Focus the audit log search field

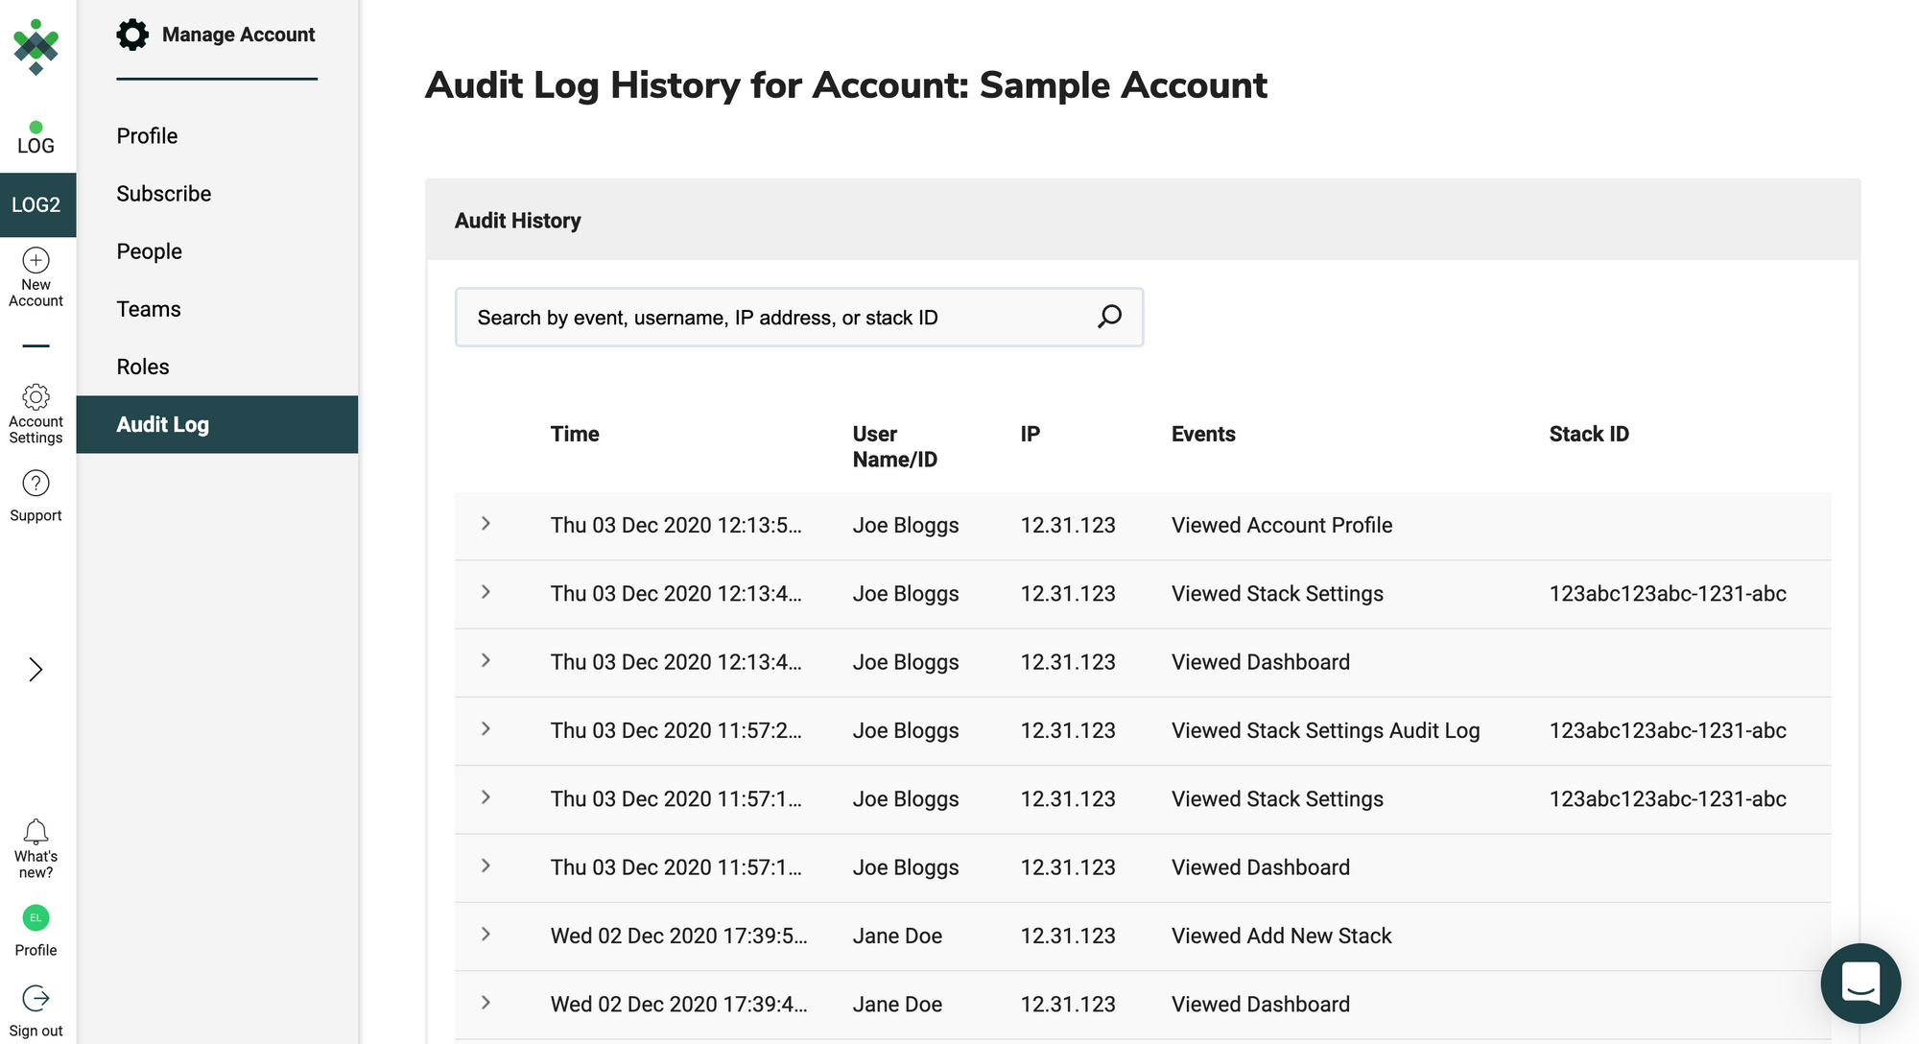tap(768, 318)
